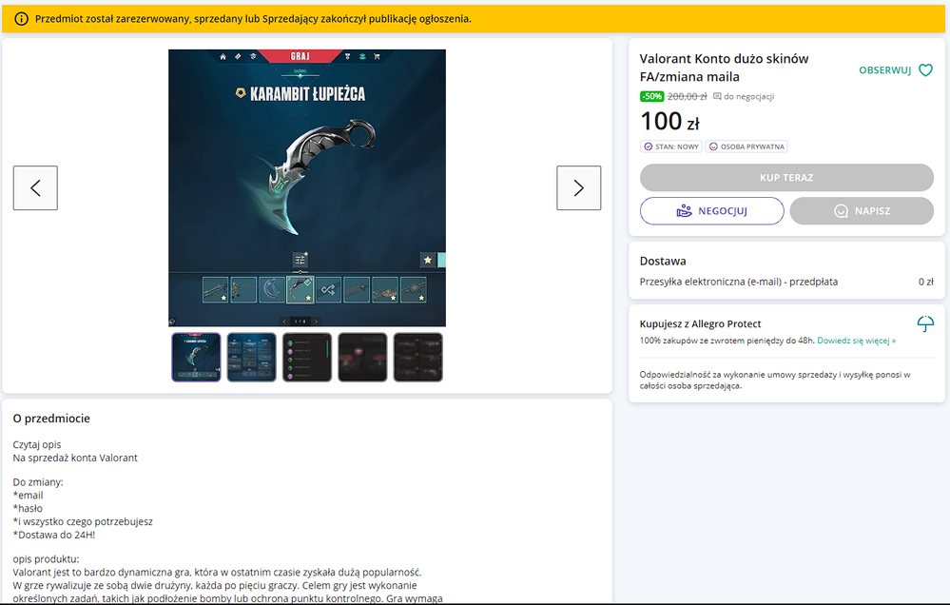The image size is (950, 605).
Task: Click the 100 zł price
Action: (x=669, y=121)
